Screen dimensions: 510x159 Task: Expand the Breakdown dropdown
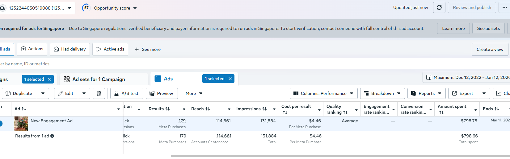click(x=382, y=93)
